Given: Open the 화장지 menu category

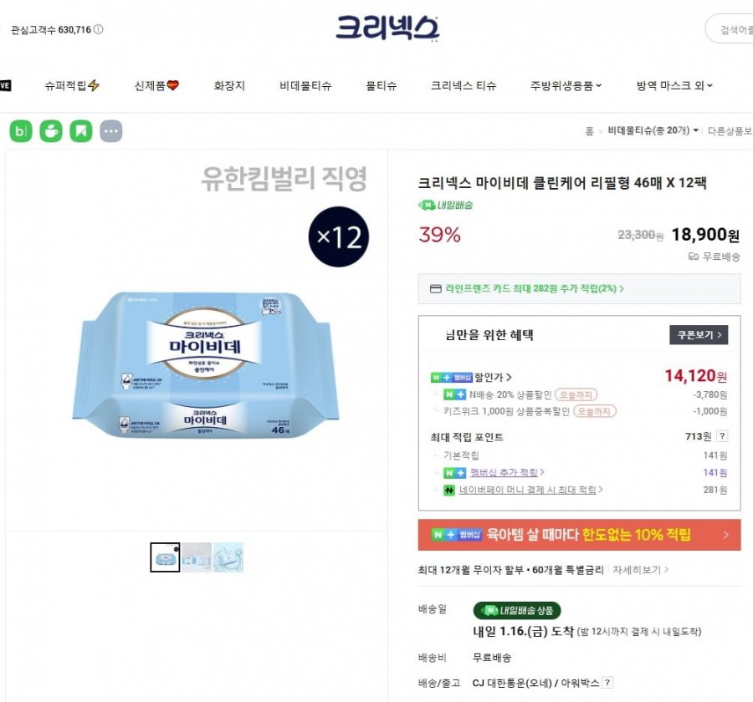Looking at the screenshot, I should (x=229, y=85).
